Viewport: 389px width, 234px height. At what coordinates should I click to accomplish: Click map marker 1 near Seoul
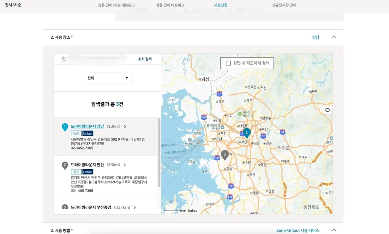(x=247, y=133)
